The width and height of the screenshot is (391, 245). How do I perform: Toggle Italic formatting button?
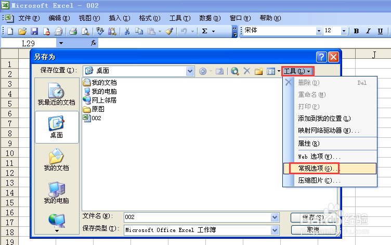(368, 31)
